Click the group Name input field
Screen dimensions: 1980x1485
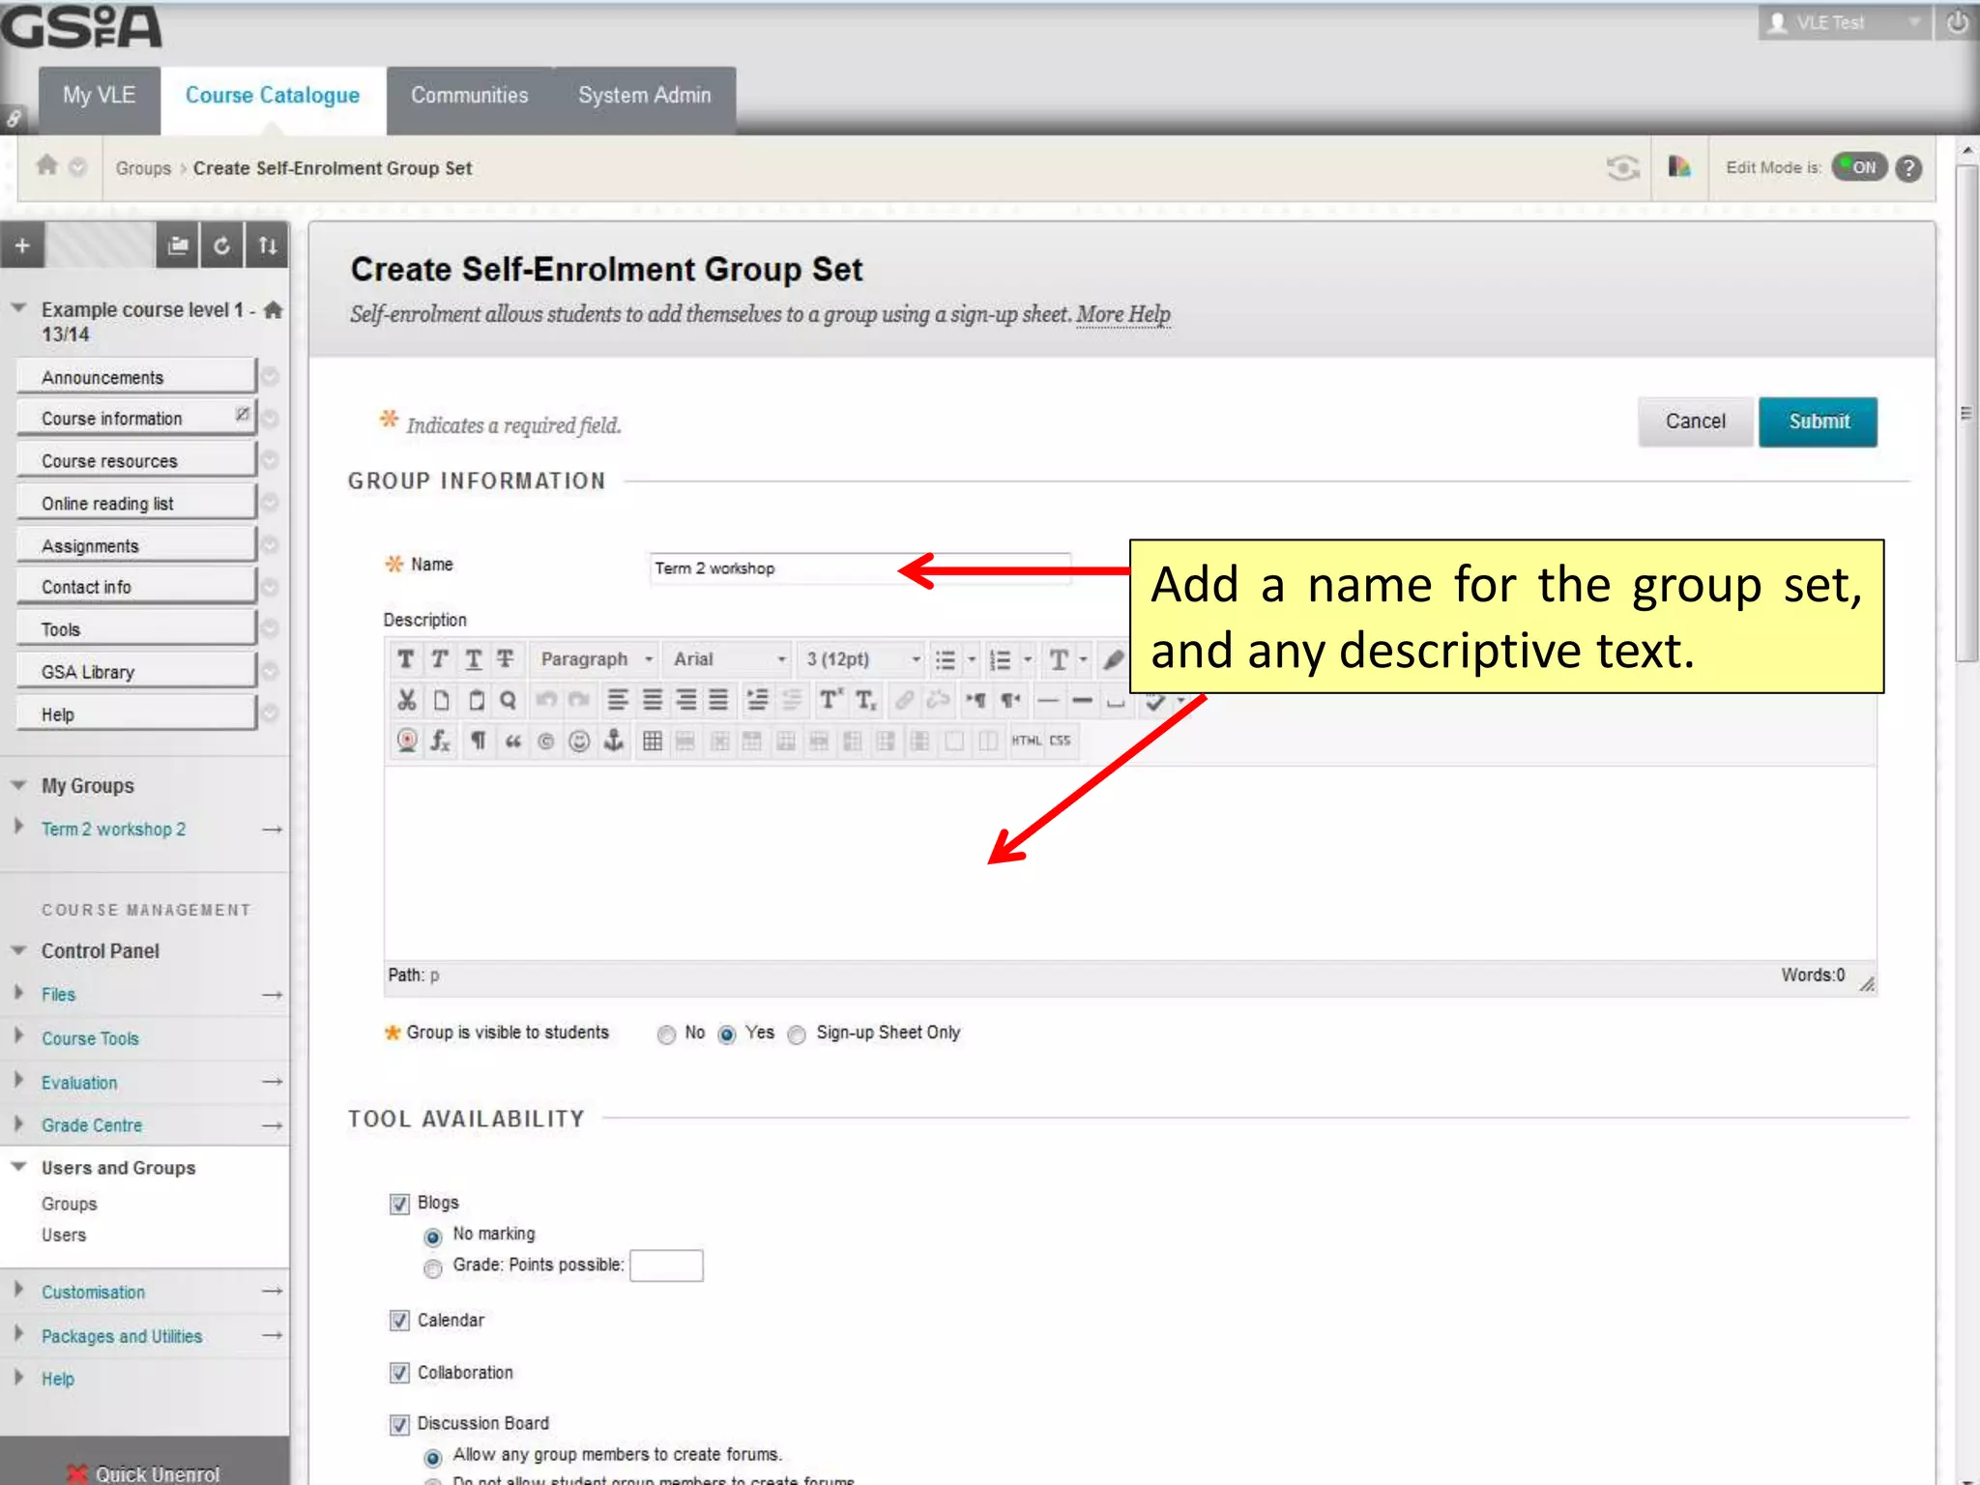tap(860, 568)
